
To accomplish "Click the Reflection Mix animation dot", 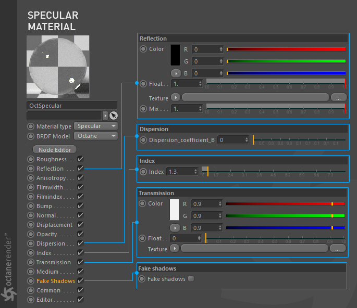I will pyautogui.click(x=143, y=109).
